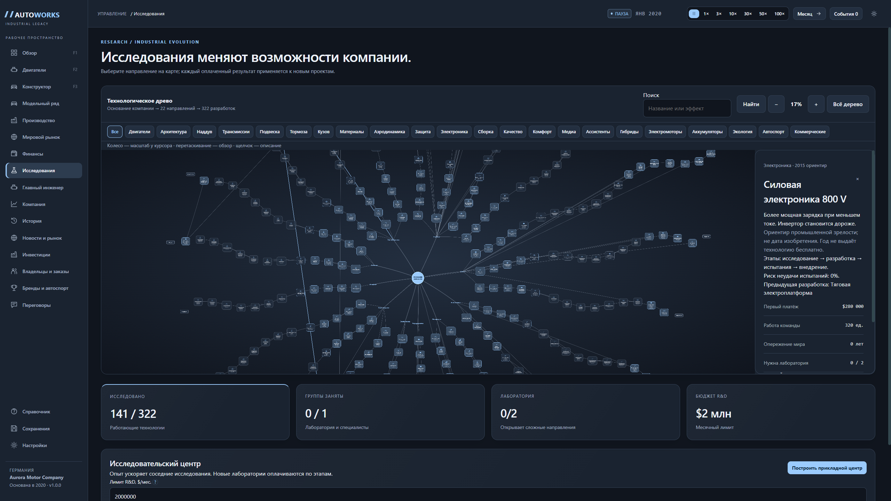Open the Обзор sidebar icon
This screenshot has width=891, height=501.
coord(14,53)
